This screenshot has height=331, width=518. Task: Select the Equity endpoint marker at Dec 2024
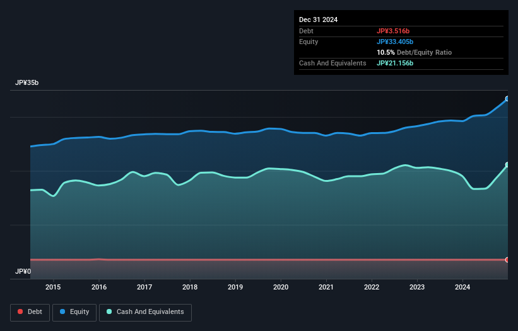coord(507,98)
